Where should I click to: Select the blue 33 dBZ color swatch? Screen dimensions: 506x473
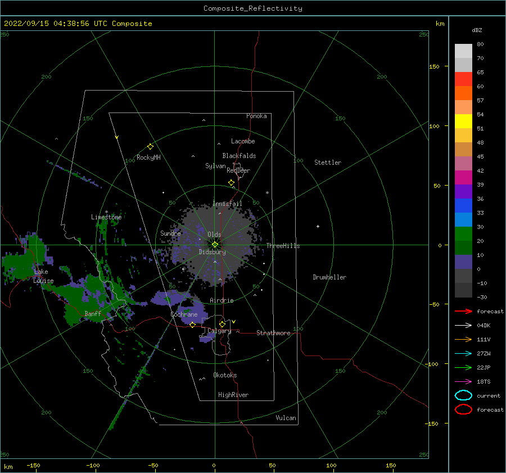[463, 205]
